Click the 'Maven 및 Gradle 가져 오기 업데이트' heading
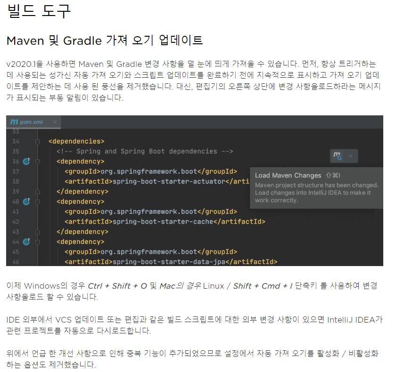 (105, 40)
